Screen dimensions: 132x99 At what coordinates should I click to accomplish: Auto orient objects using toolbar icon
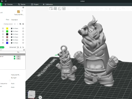tap(60, 9)
